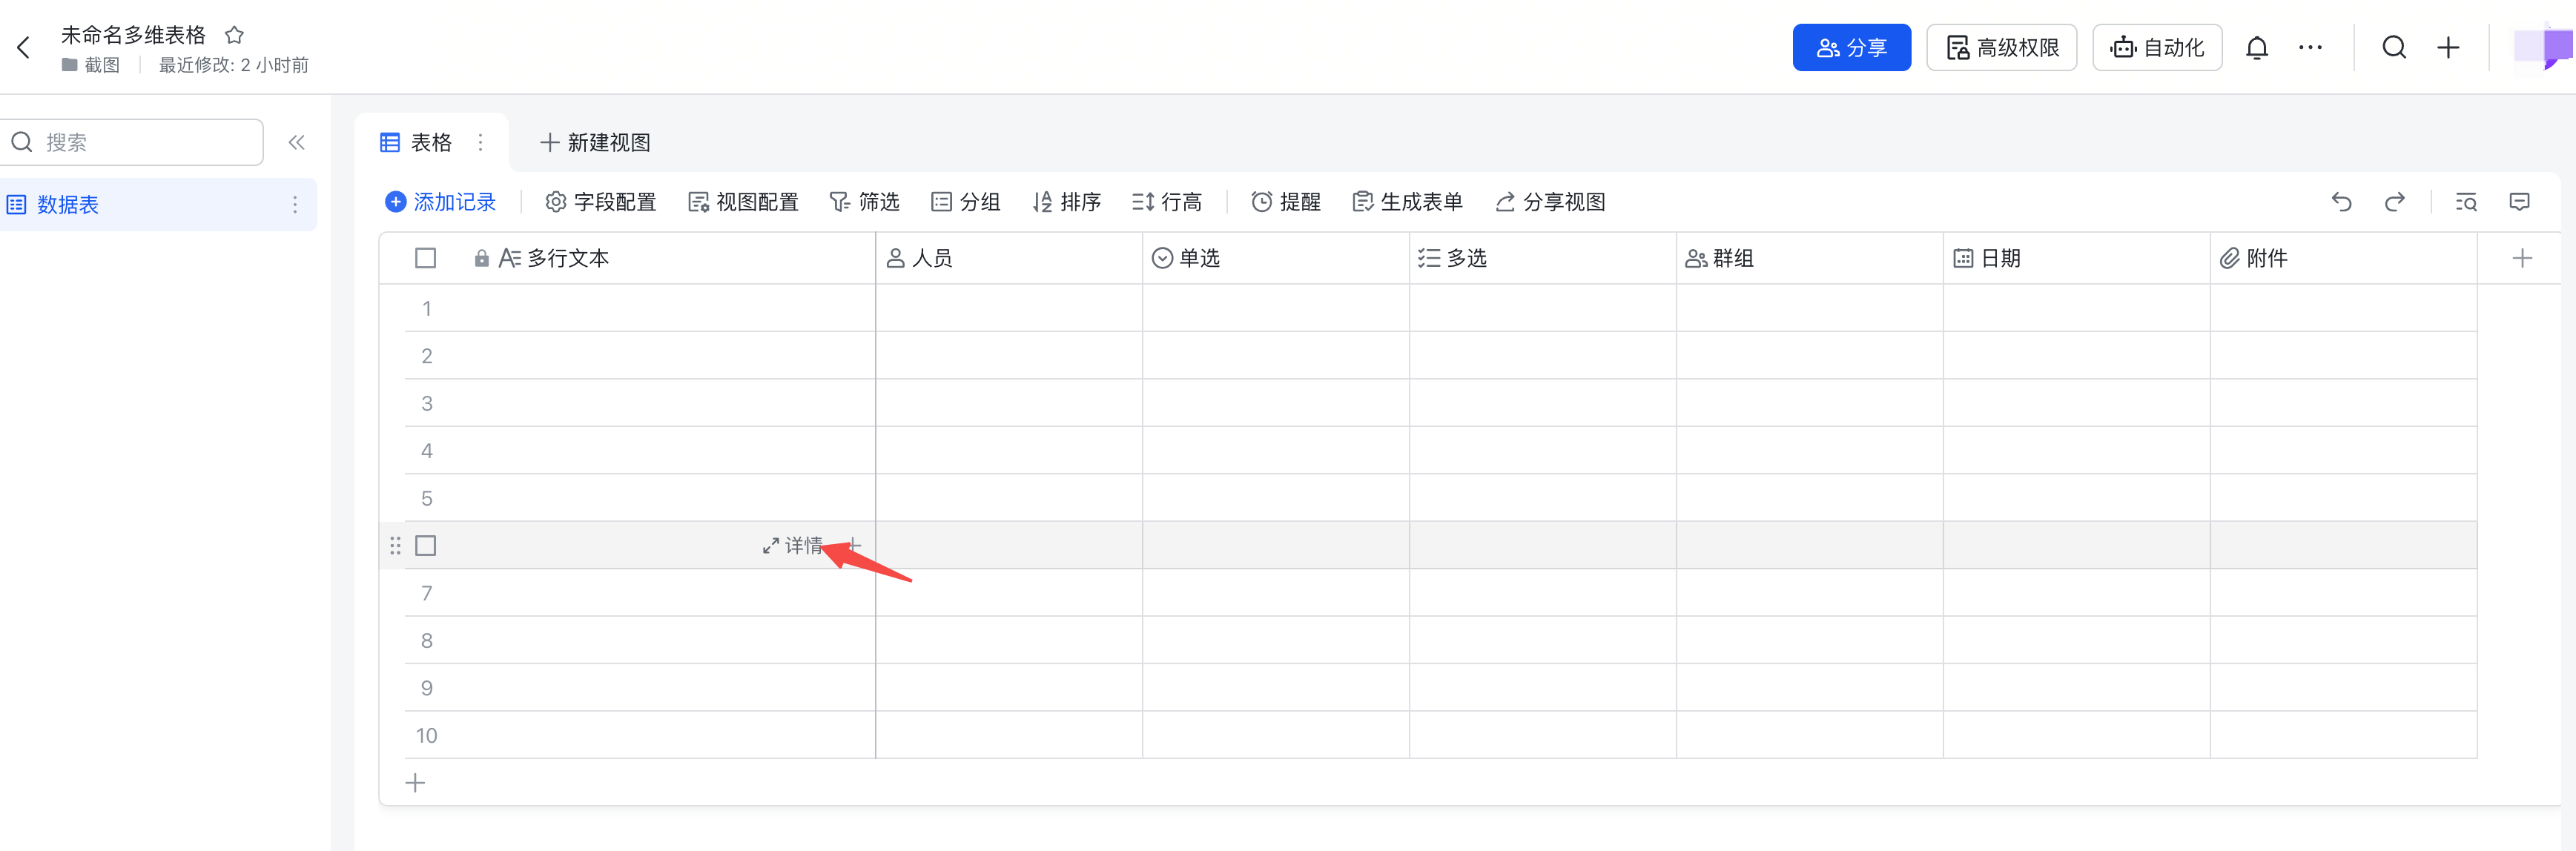Set a 提醒 reminder
The image size is (2576, 851).
[x=1286, y=201]
